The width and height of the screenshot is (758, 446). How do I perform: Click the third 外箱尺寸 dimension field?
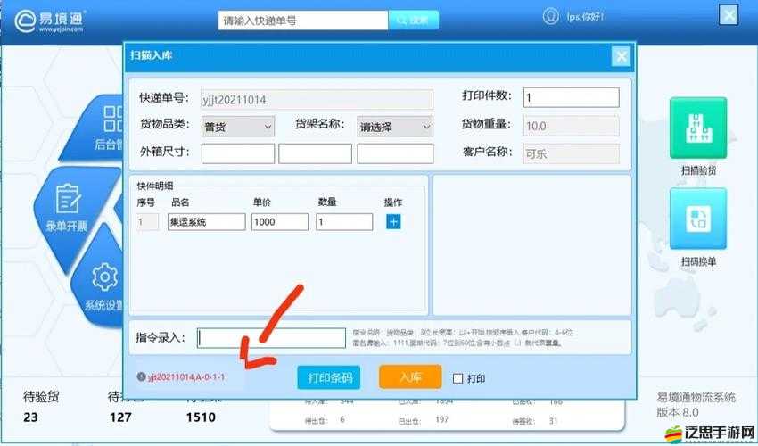click(x=395, y=153)
